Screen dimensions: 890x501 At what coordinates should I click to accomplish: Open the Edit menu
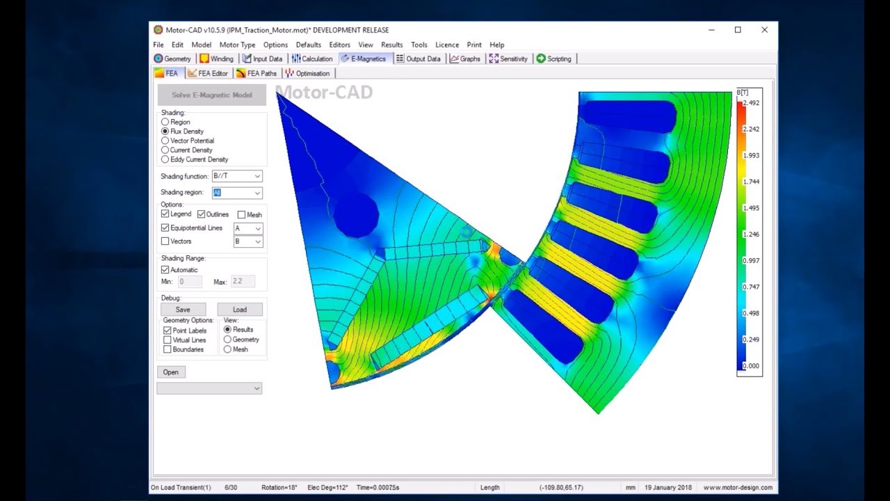click(177, 45)
